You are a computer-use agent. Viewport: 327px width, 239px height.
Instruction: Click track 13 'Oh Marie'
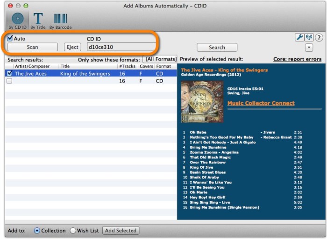(199, 192)
